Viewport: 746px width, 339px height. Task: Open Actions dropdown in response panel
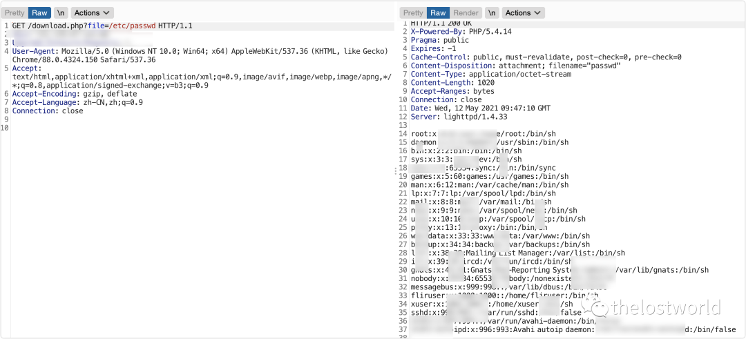click(524, 13)
